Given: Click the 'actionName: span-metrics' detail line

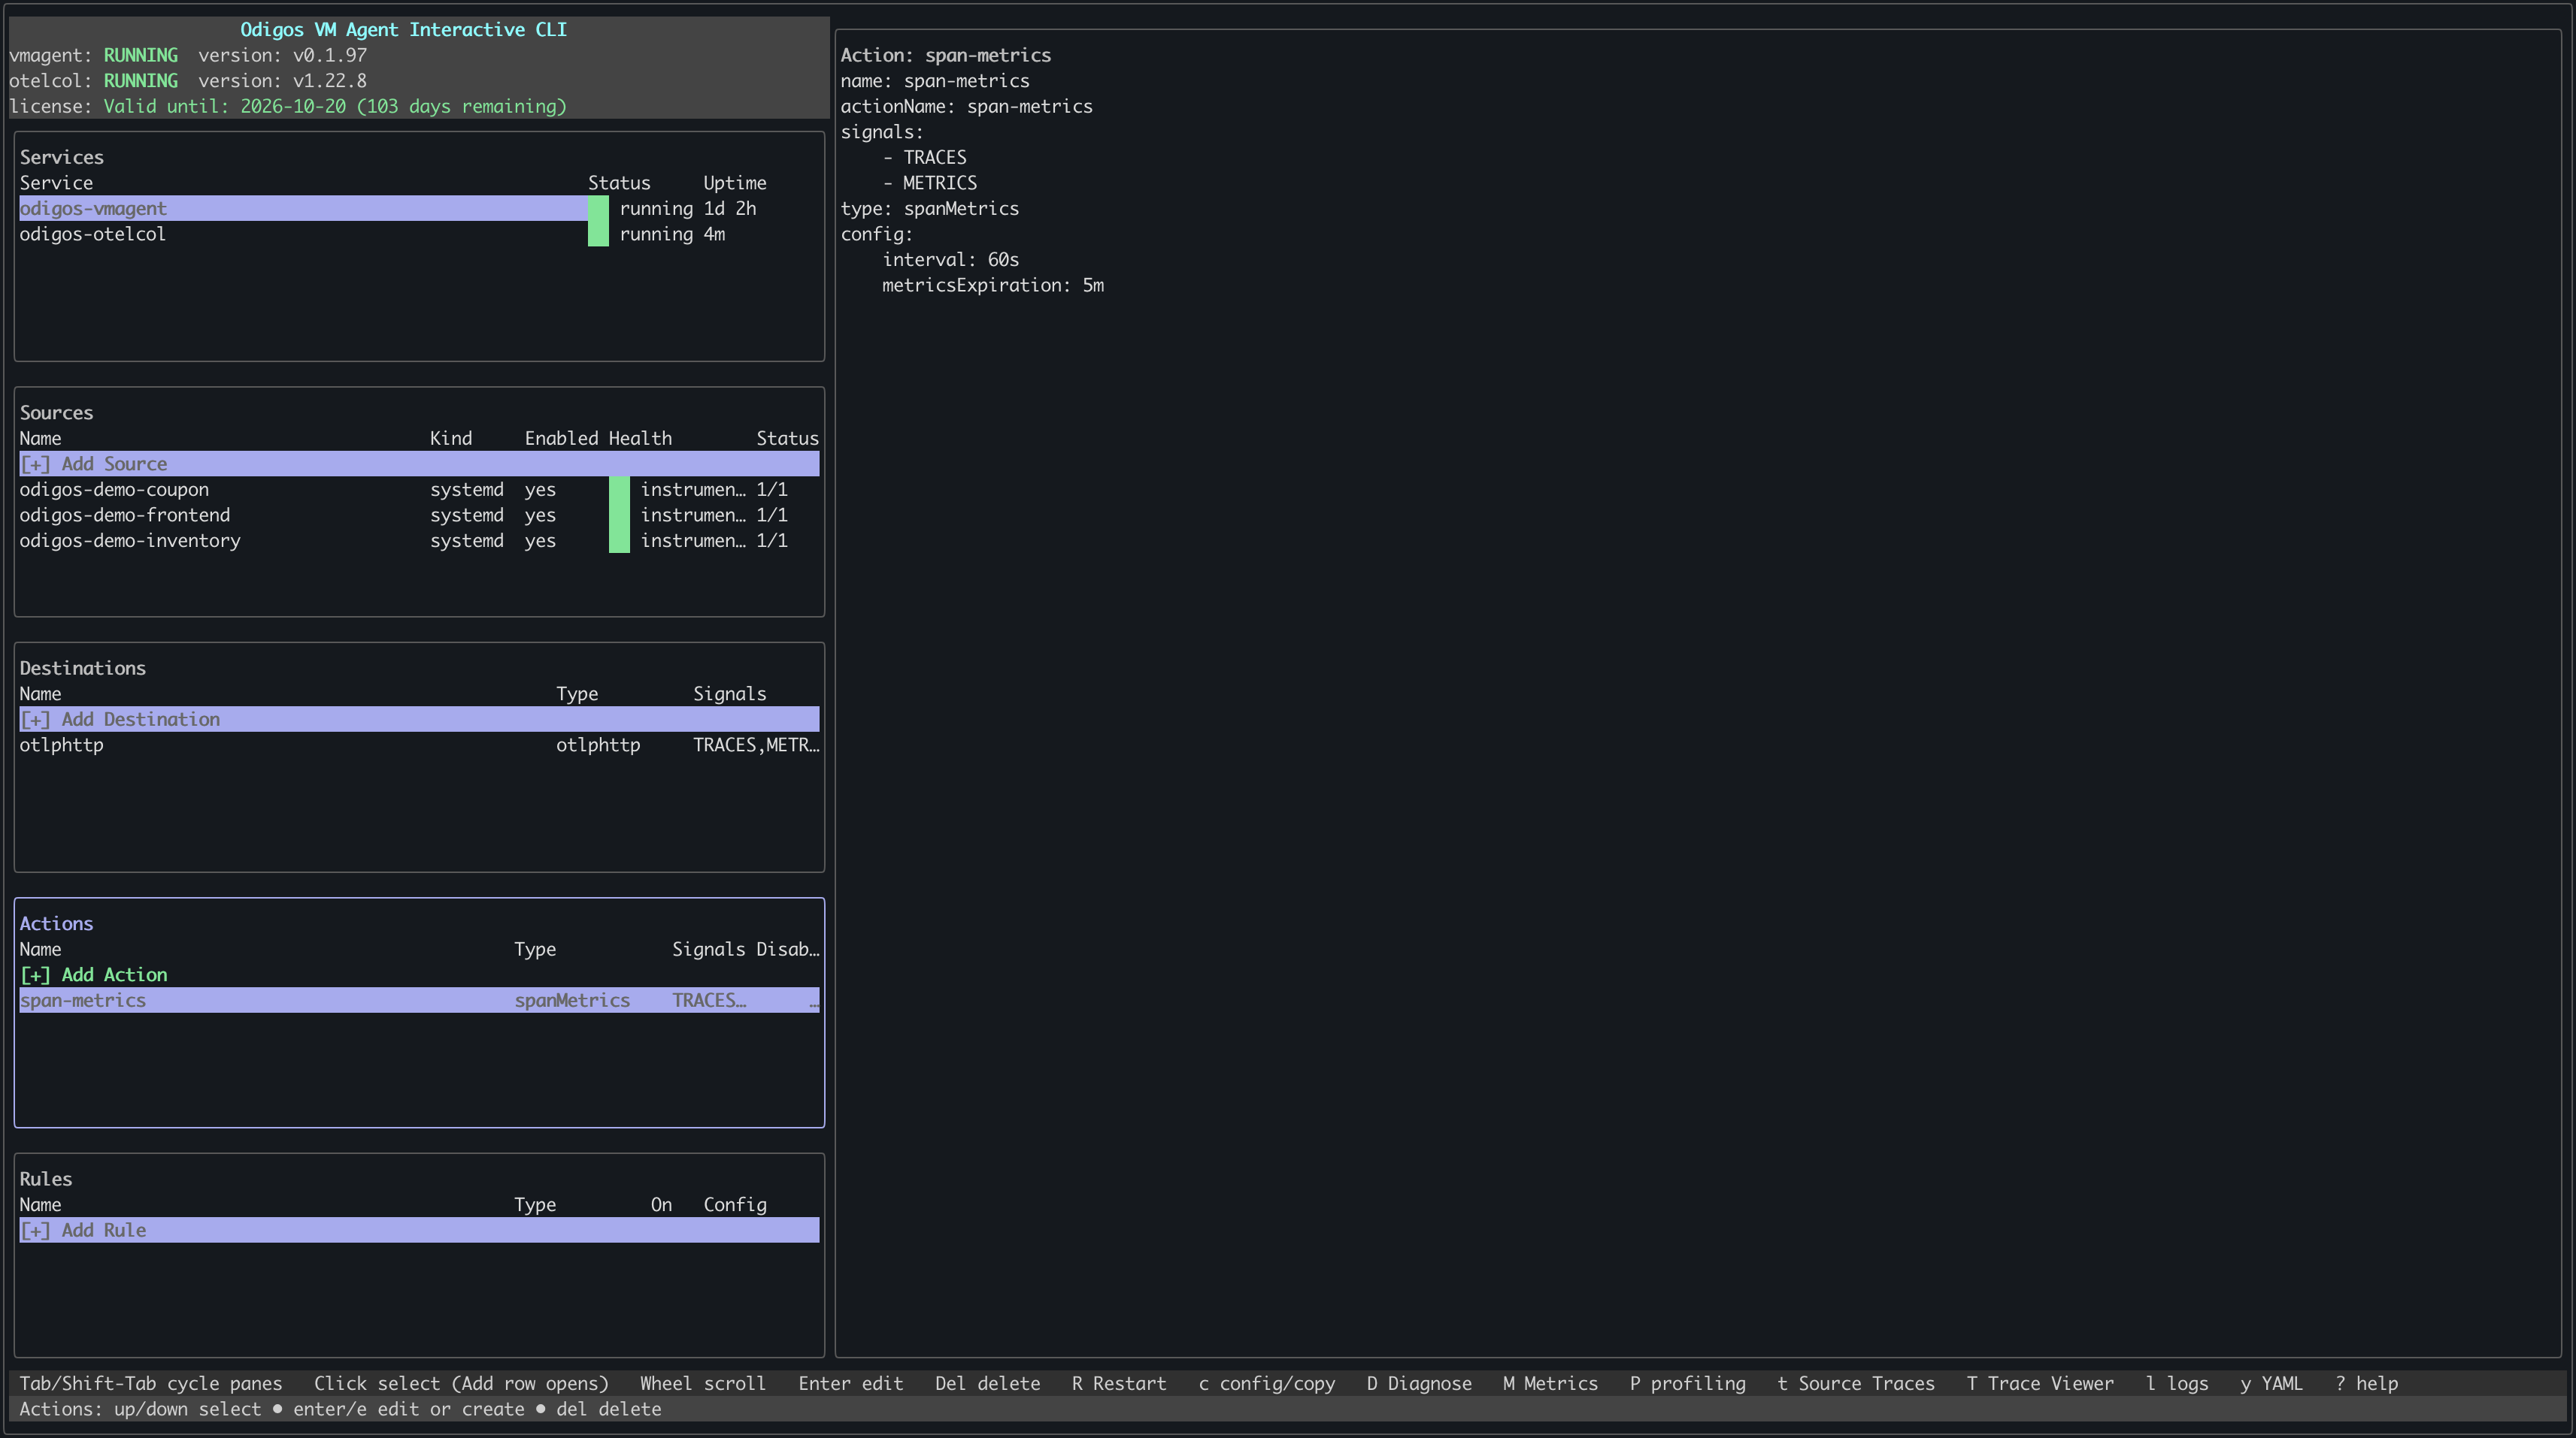Looking at the screenshot, I should pos(967,106).
